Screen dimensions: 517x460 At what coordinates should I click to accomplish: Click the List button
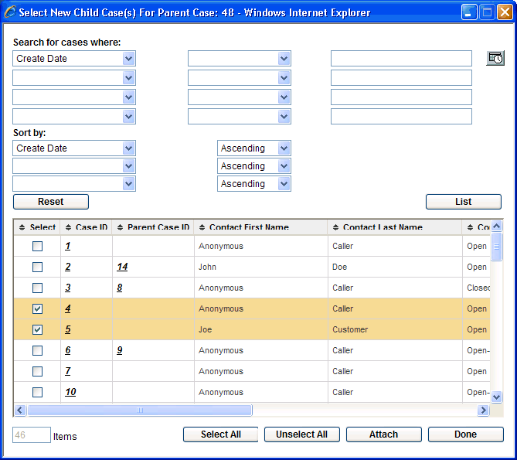point(463,202)
